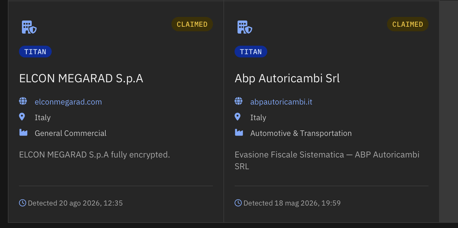Click TITAN tag on Abp Autoricambi card
Image resolution: width=458 pixels, height=228 pixels.
pyautogui.click(x=251, y=52)
